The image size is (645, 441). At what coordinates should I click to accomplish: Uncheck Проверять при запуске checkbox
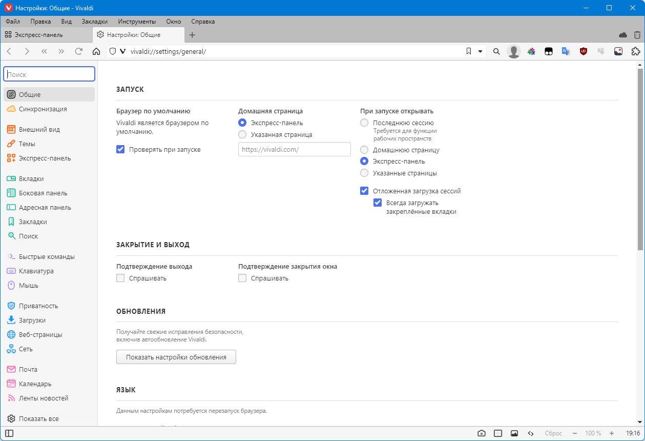(120, 150)
